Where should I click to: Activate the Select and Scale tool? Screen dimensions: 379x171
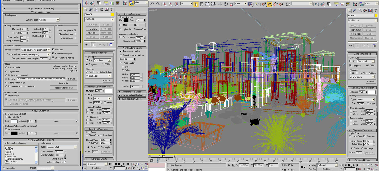[x=231, y=4]
